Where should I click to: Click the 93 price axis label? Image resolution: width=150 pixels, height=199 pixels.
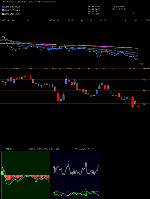tap(144, 80)
